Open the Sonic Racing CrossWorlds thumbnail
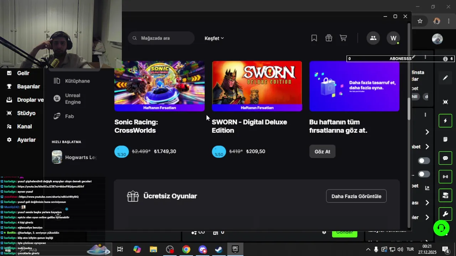456x256 pixels. click(159, 86)
